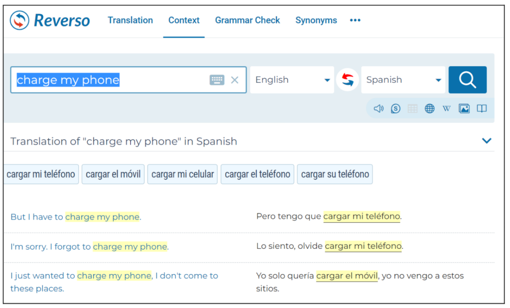Click the "charge my phone" search input

coord(110,80)
